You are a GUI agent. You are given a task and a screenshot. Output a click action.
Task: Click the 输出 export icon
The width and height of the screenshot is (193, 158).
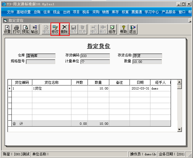[35, 29]
